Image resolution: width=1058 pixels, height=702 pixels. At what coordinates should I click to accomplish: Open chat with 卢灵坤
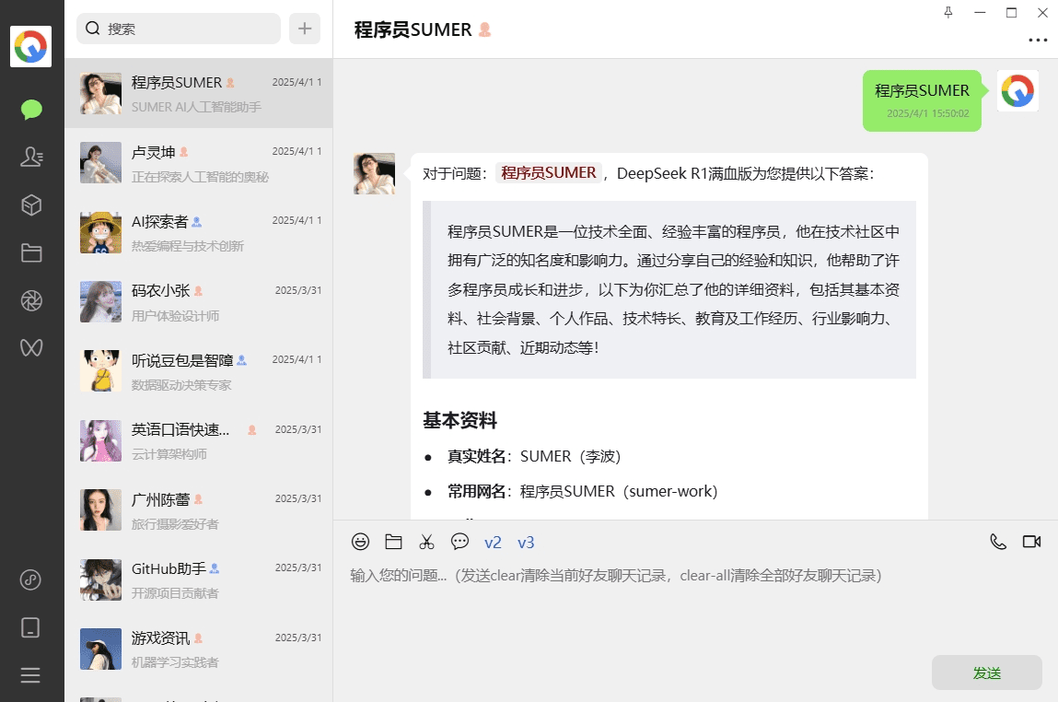(198, 163)
